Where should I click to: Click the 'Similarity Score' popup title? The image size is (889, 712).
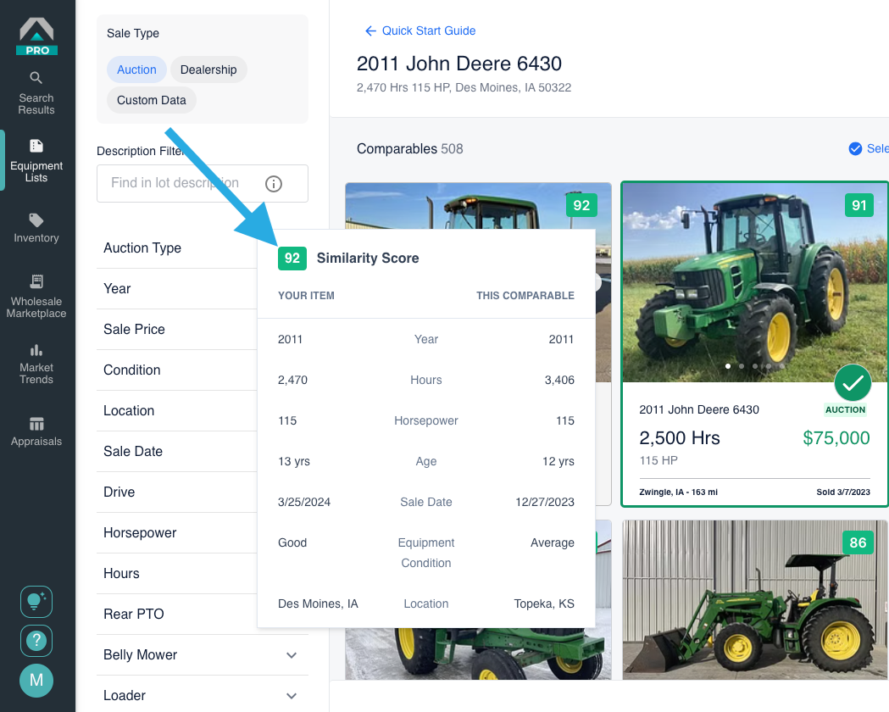click(x=368, y=259)
